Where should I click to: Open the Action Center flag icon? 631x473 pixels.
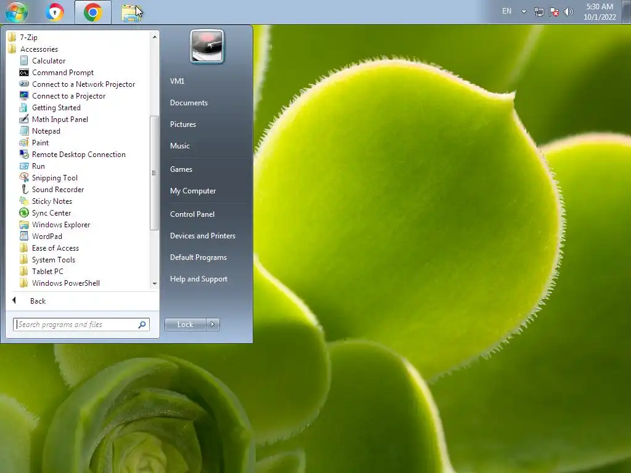554,12
